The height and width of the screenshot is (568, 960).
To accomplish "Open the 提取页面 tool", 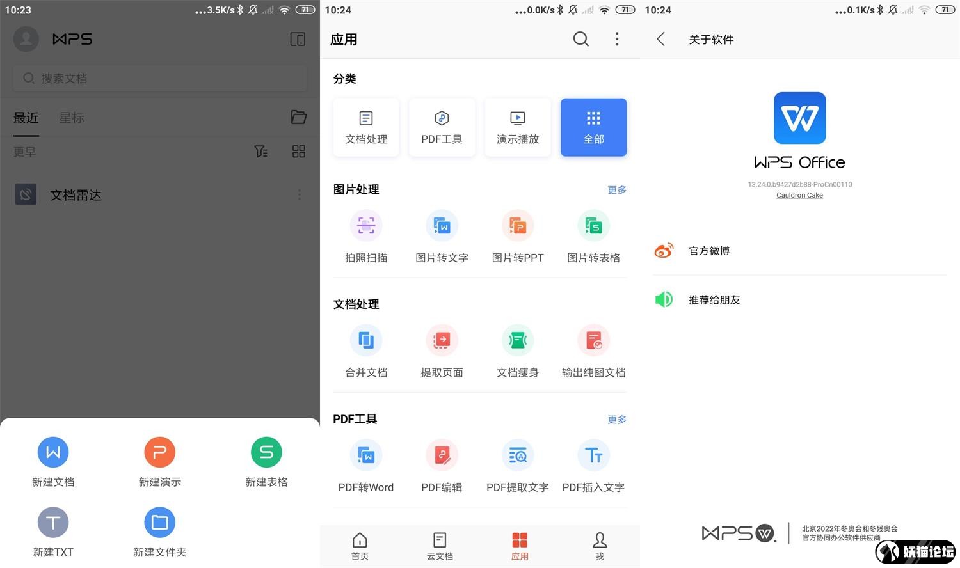I will coord(442,351).
